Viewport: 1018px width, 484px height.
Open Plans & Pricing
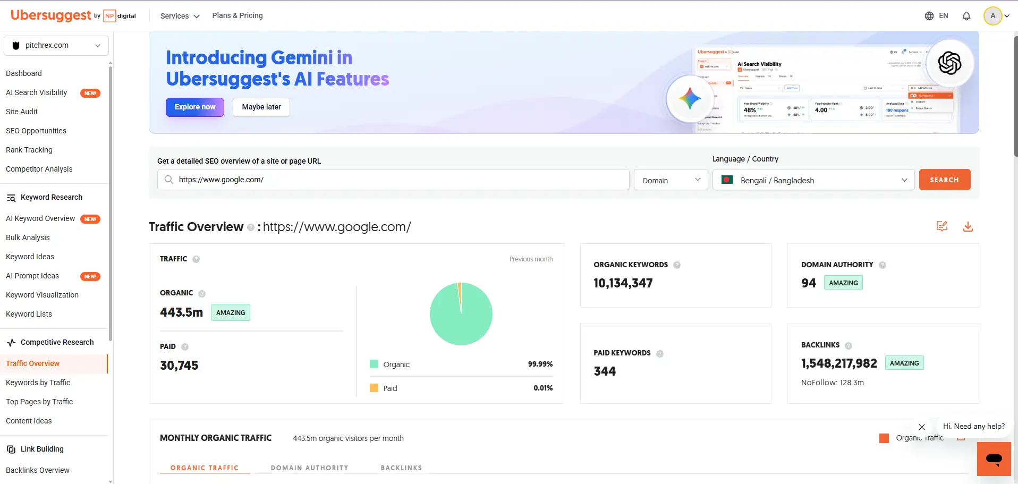pos(237,15)
